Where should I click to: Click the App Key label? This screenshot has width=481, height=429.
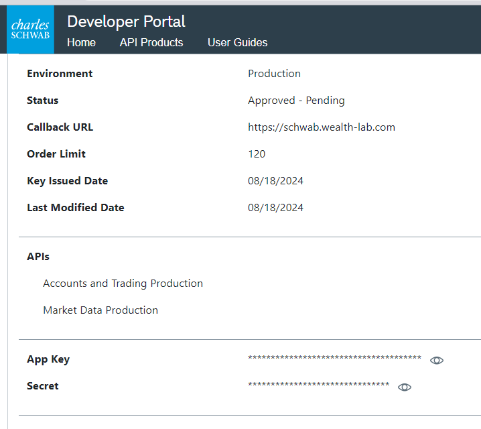[48, 359]
